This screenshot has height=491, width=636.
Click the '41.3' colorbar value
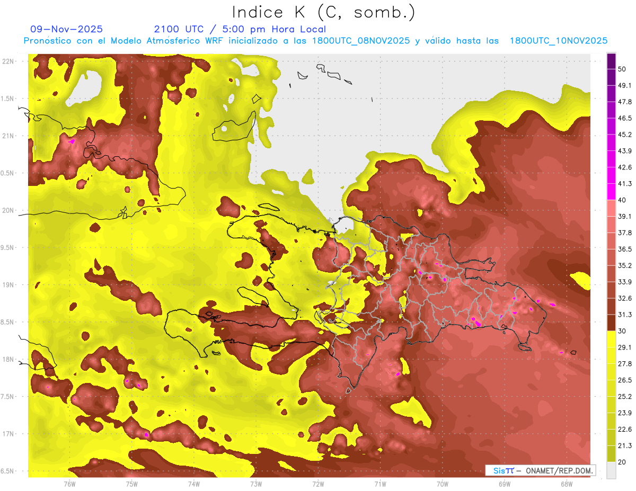625,184
